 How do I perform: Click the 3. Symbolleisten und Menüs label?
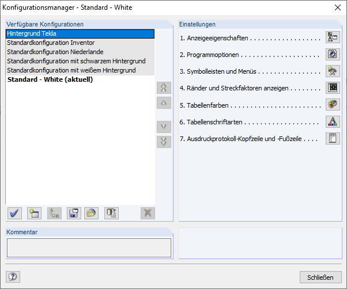click(x=218, y=71)
